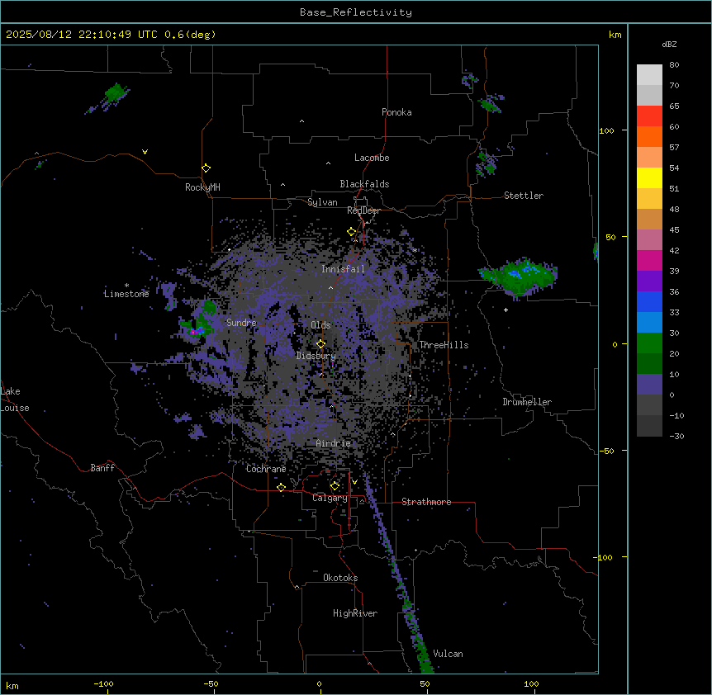Select the RedDeer label

(x=363, y=210)
